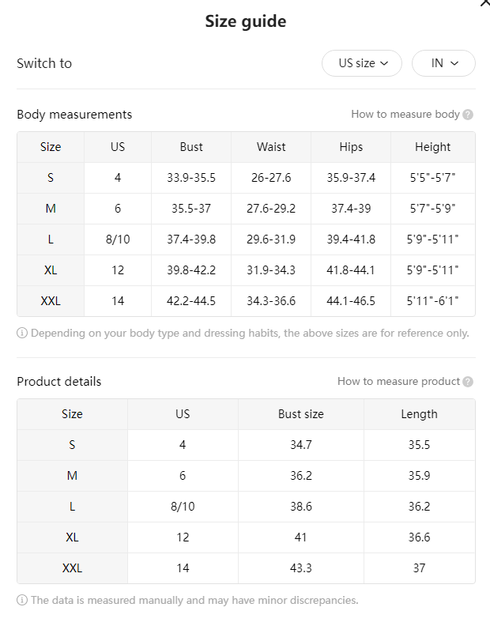Image resolution: width=490 pixels, height=626 pixels.
Task: Click info icon before body type note
Action: click(x=22, y=333)
